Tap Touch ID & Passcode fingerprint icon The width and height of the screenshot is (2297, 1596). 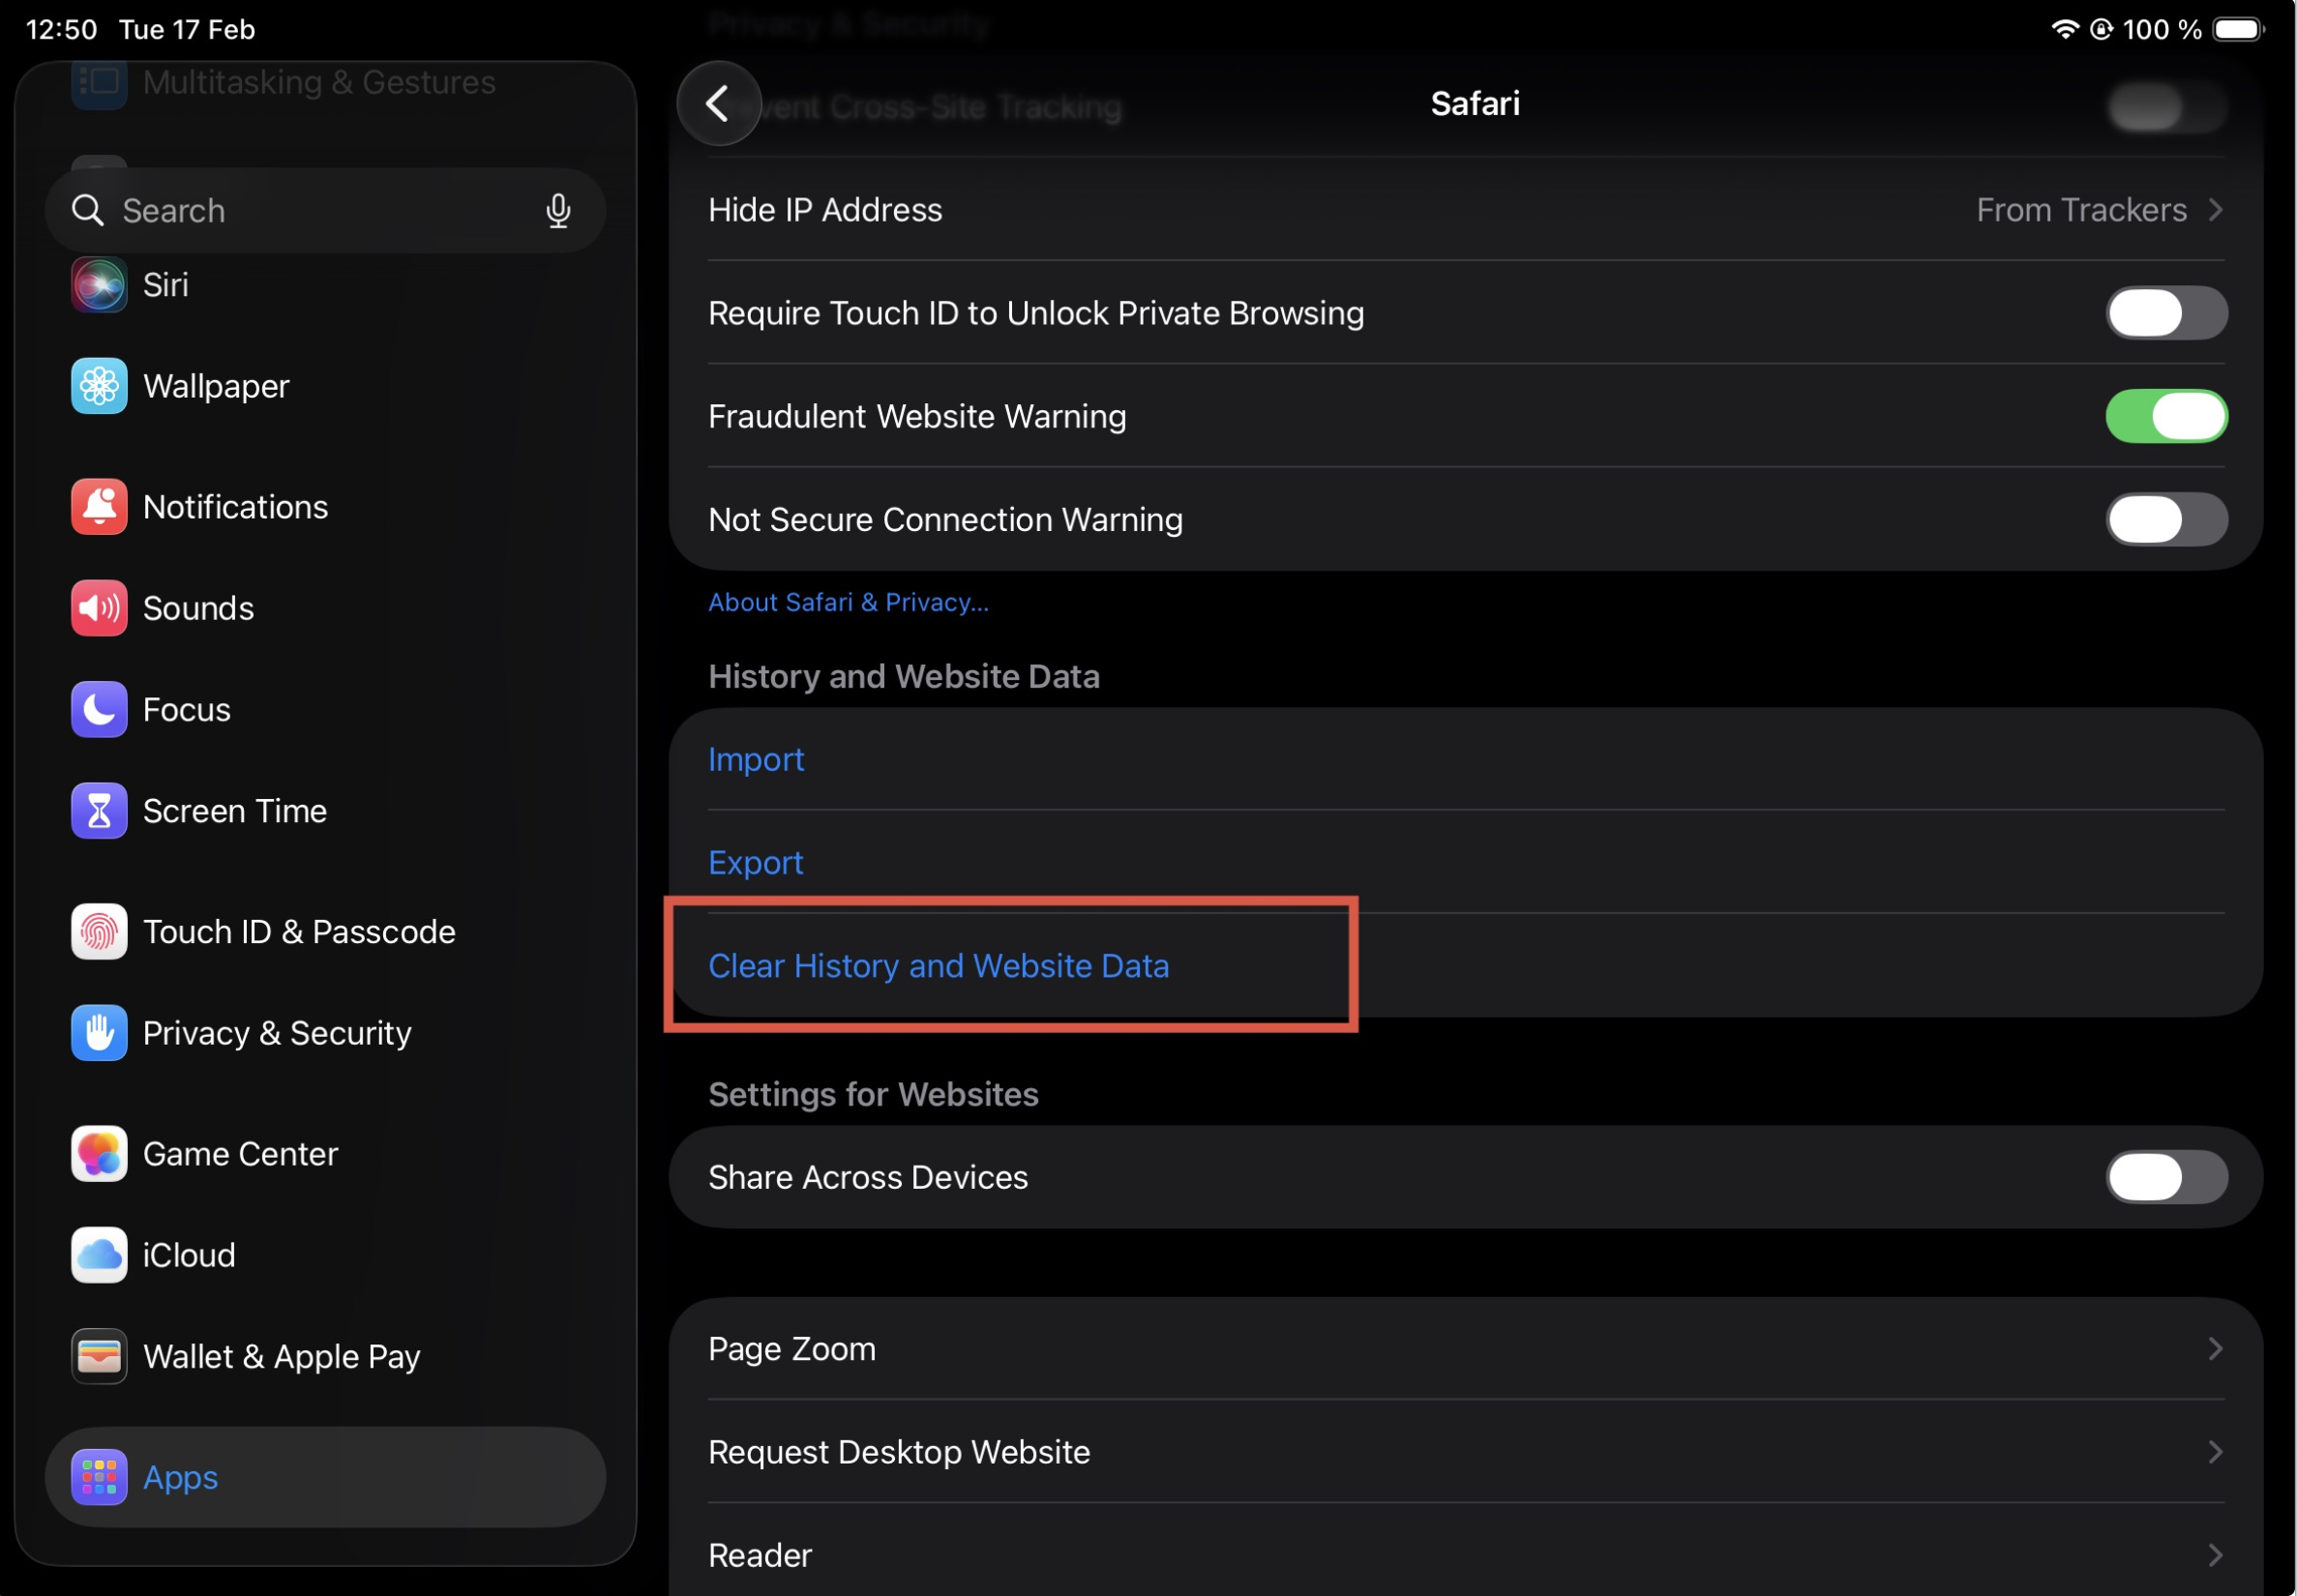tap(99, 932)
